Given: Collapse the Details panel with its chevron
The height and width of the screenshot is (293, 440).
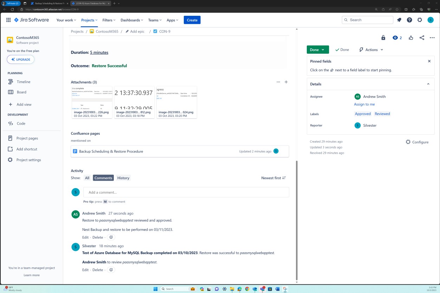Looking at the screenshot, I should tap(428, 84).
